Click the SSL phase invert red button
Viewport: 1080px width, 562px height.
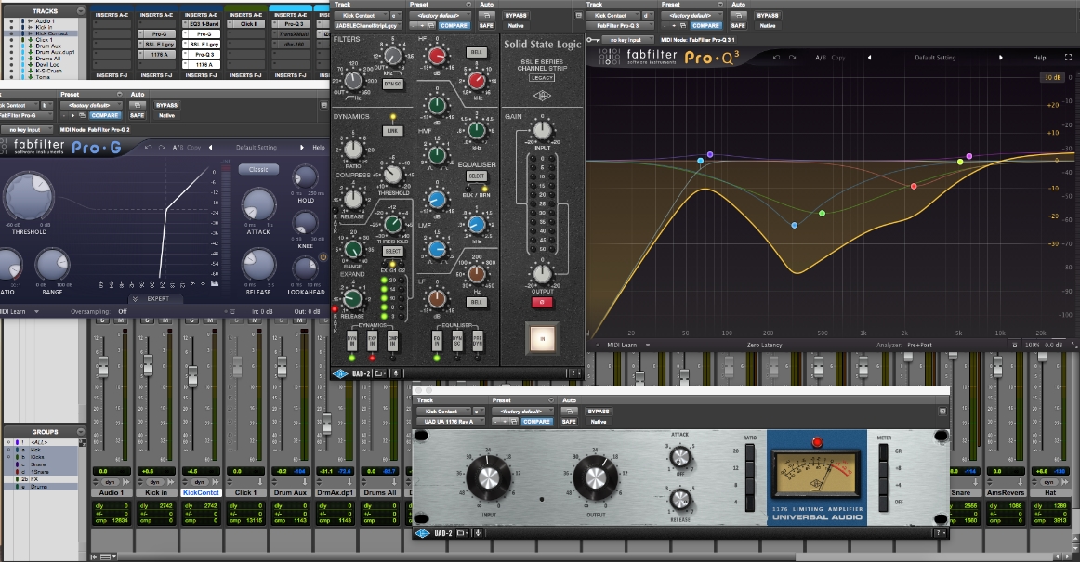point(542,302)
